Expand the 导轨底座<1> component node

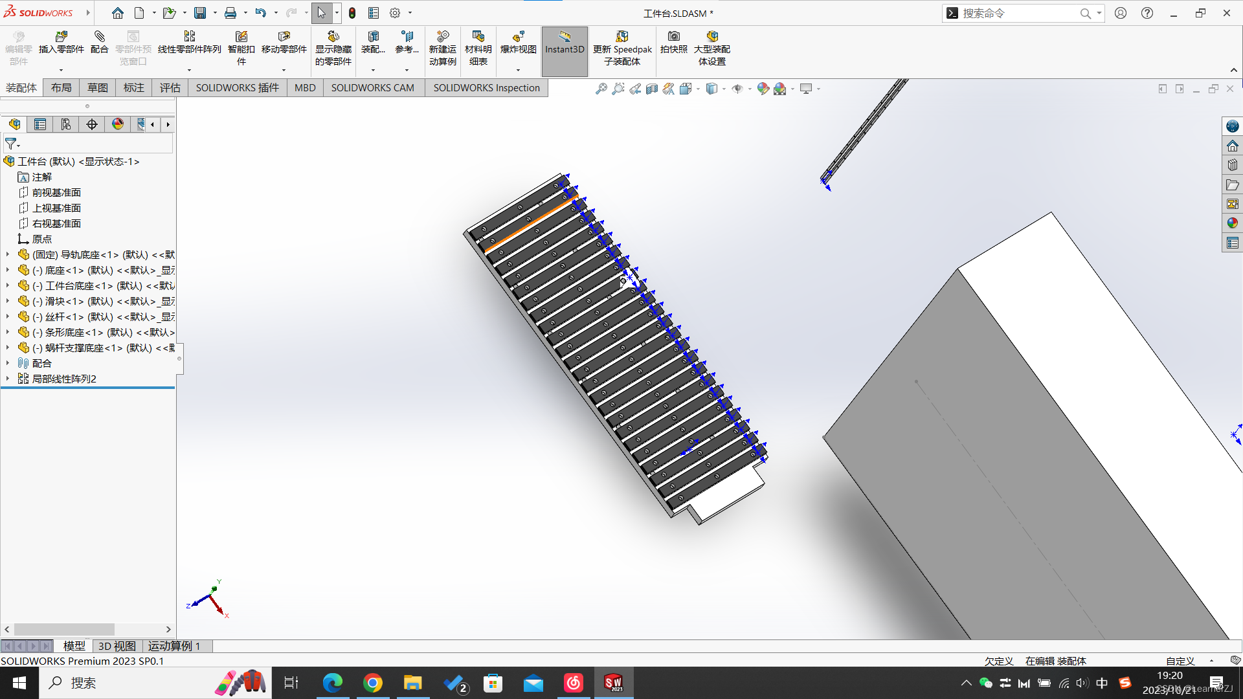click(x=8, y=254)
